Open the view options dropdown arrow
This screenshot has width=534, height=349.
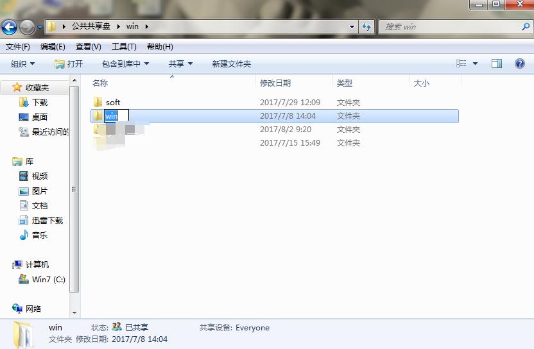[x=475, y=64]
